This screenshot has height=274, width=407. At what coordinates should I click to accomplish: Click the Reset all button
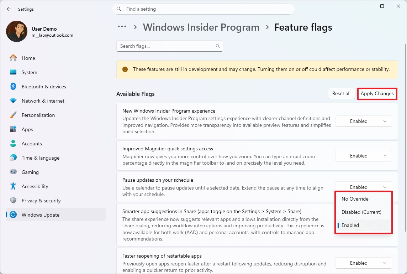coord(341,94)
